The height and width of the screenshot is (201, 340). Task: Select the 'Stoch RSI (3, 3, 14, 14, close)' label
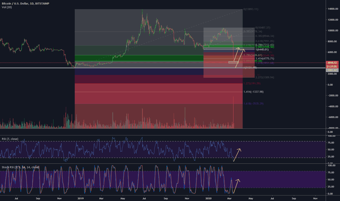(x=20, y=167)
